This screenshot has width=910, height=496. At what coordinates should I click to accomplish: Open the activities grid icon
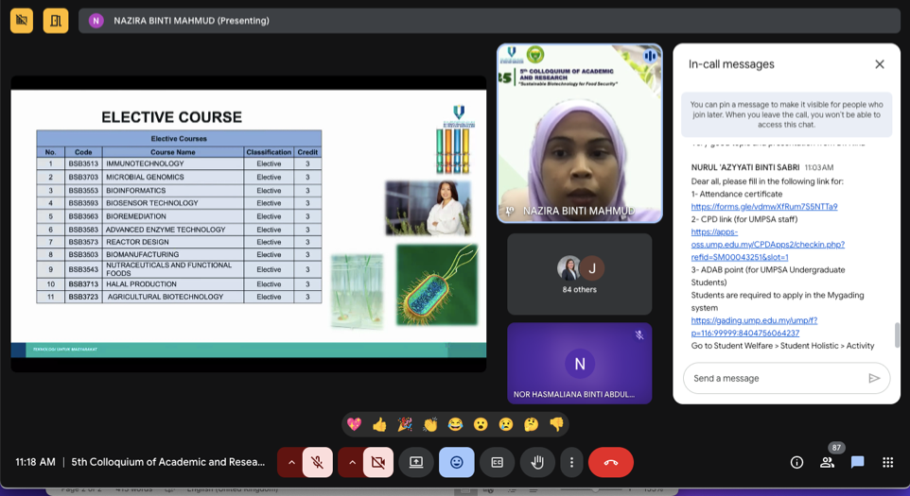(x=887, y=462)
